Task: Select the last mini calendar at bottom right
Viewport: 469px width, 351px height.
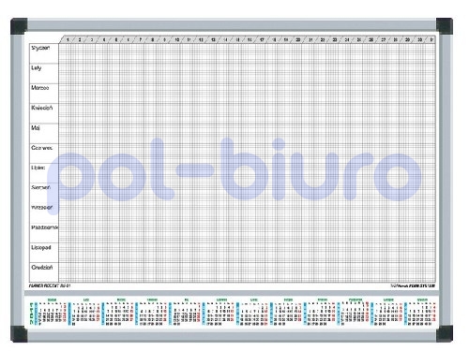Action: (x=421, y=312)
